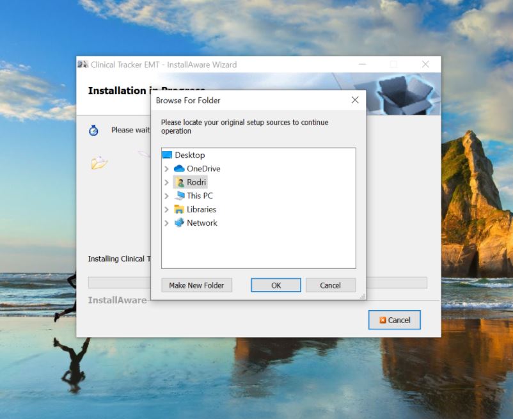Click the InstallAware brand label
Screen dimensions: 513x419
pyautogui.click(x=117, y=300)
